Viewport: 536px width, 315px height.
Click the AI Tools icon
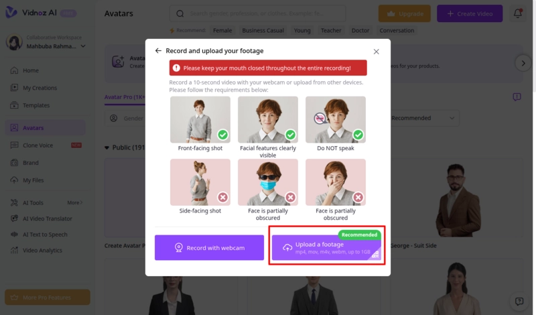14,203
